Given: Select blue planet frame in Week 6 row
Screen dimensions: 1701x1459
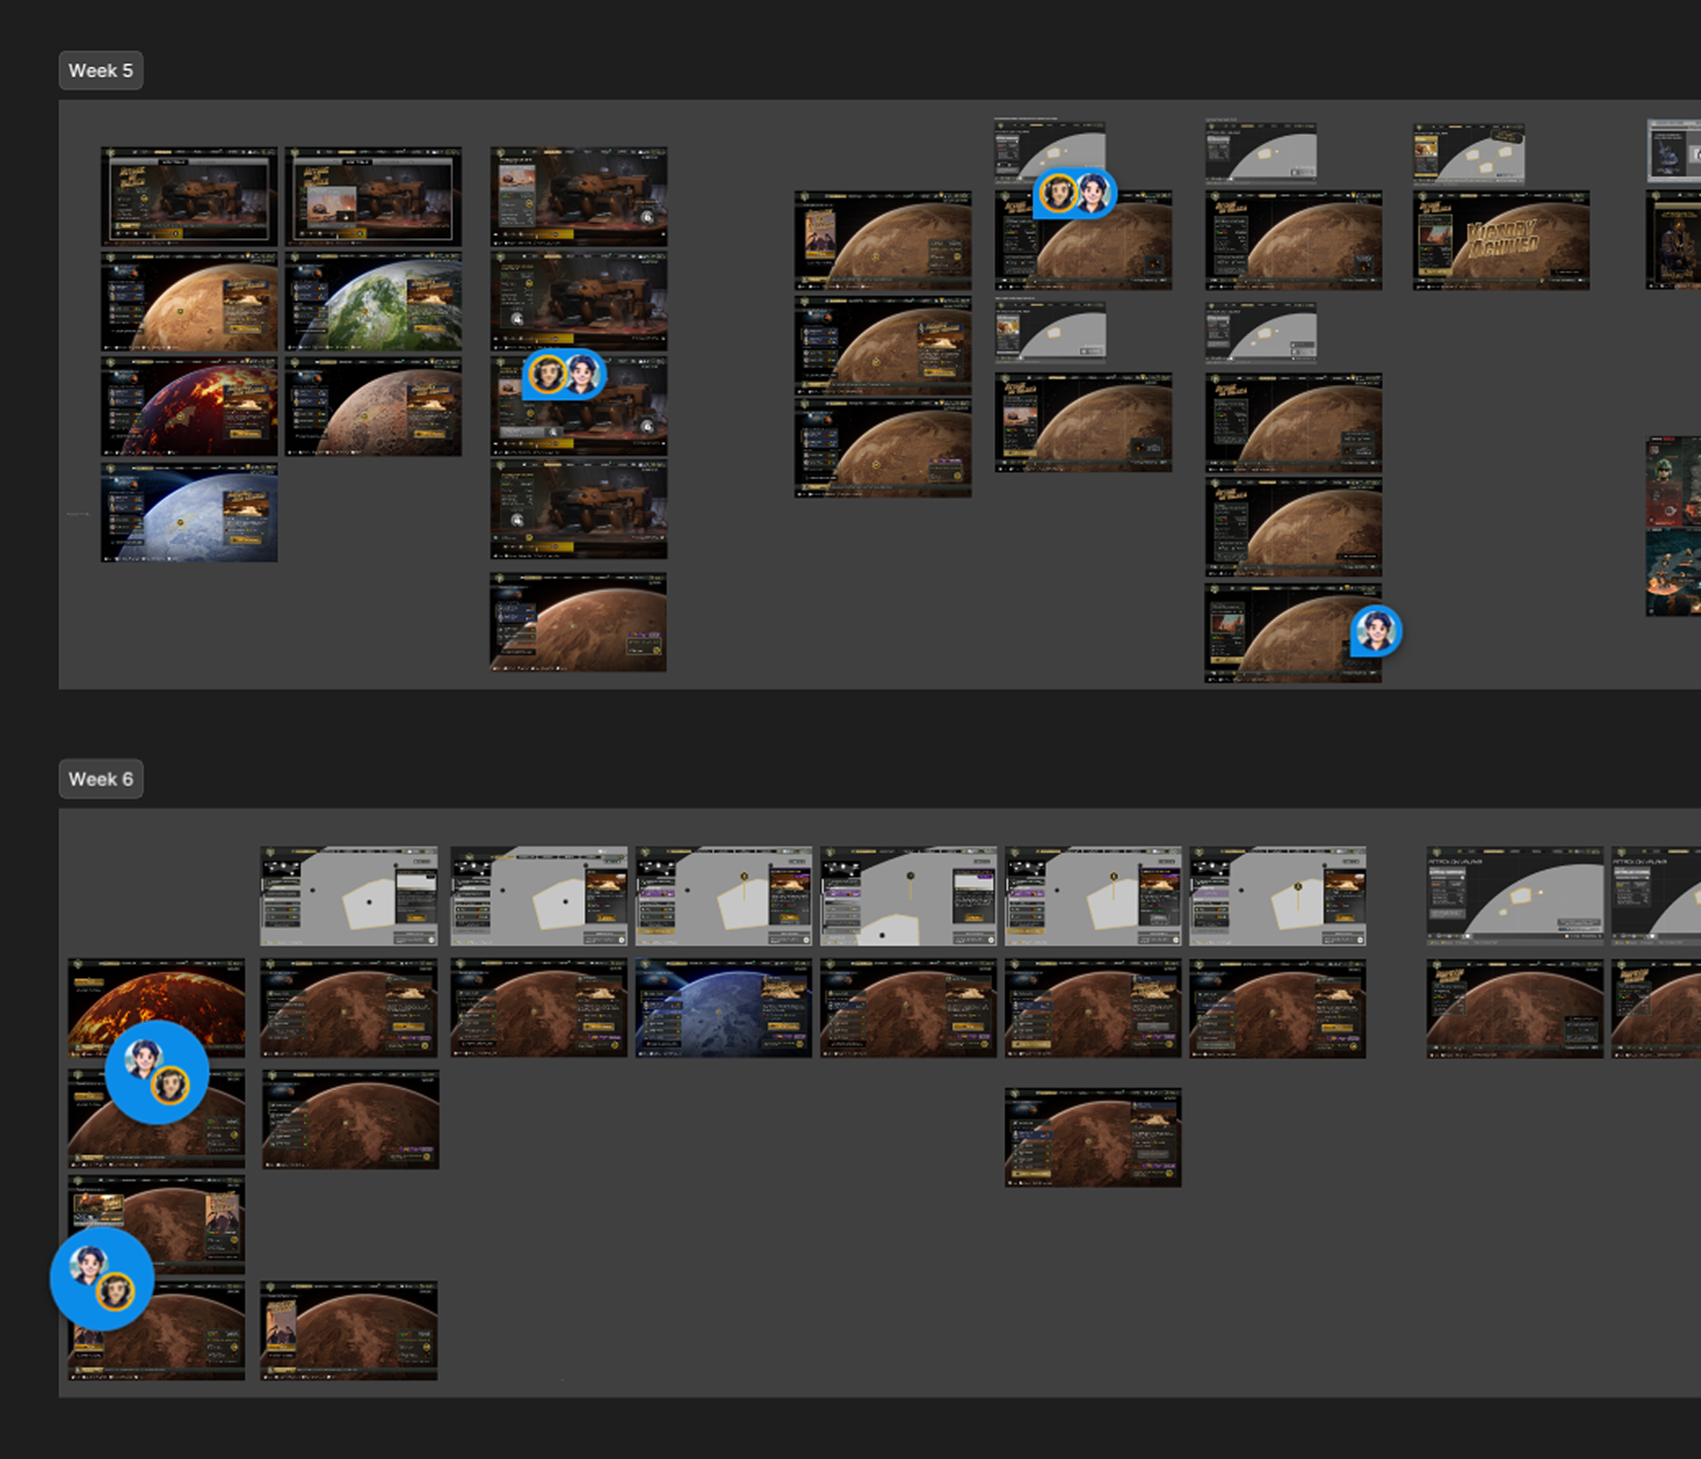Looking at the screenshot, I should [723, 1009].
